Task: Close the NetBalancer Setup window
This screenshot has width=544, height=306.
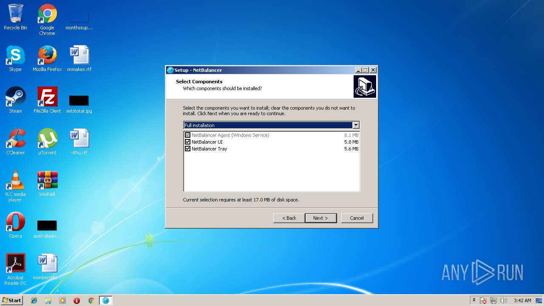Action: pyautogui.click(x=373, y=70)
